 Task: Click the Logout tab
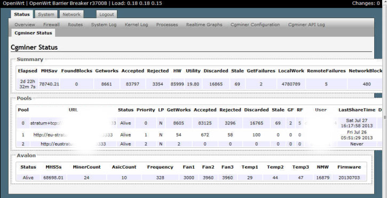pos(106,14)
